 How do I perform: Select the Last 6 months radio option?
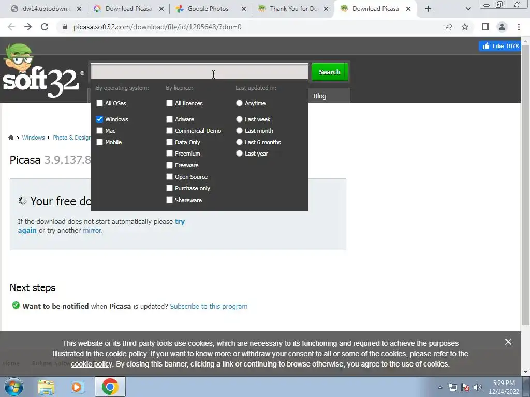239,142
